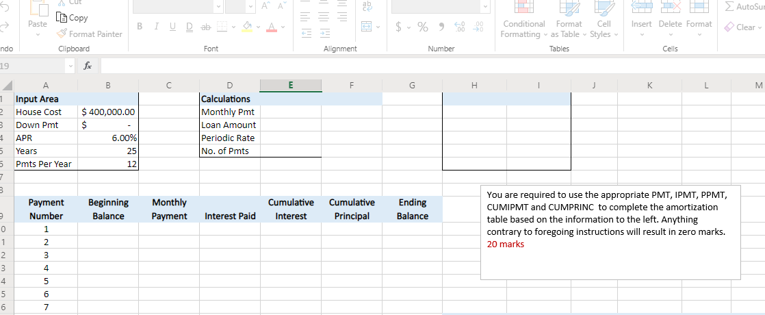
Task: Click the fx Insert Function icon
Action: pos(88,65)
